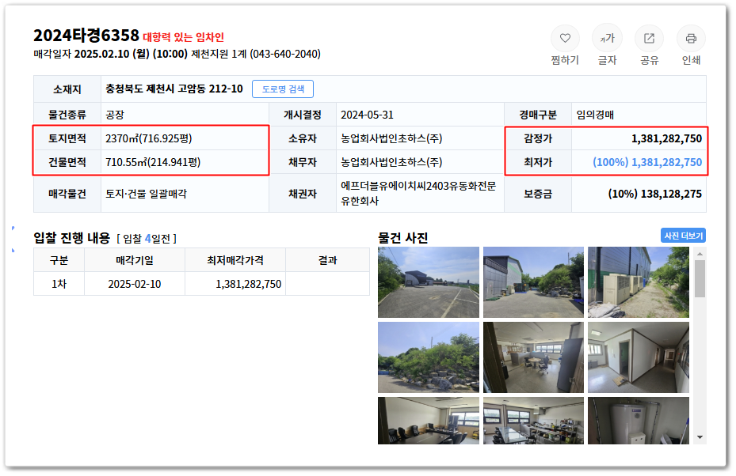
Task: Open the 글자 font size icon
Action: point(607,39)
